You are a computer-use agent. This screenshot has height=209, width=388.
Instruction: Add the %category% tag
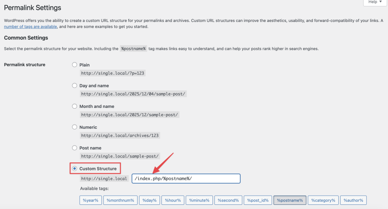click(x=323, y=200)
